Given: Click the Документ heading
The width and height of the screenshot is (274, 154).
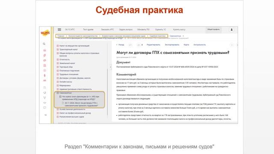Looking at the screenshot, I should 123,62.
